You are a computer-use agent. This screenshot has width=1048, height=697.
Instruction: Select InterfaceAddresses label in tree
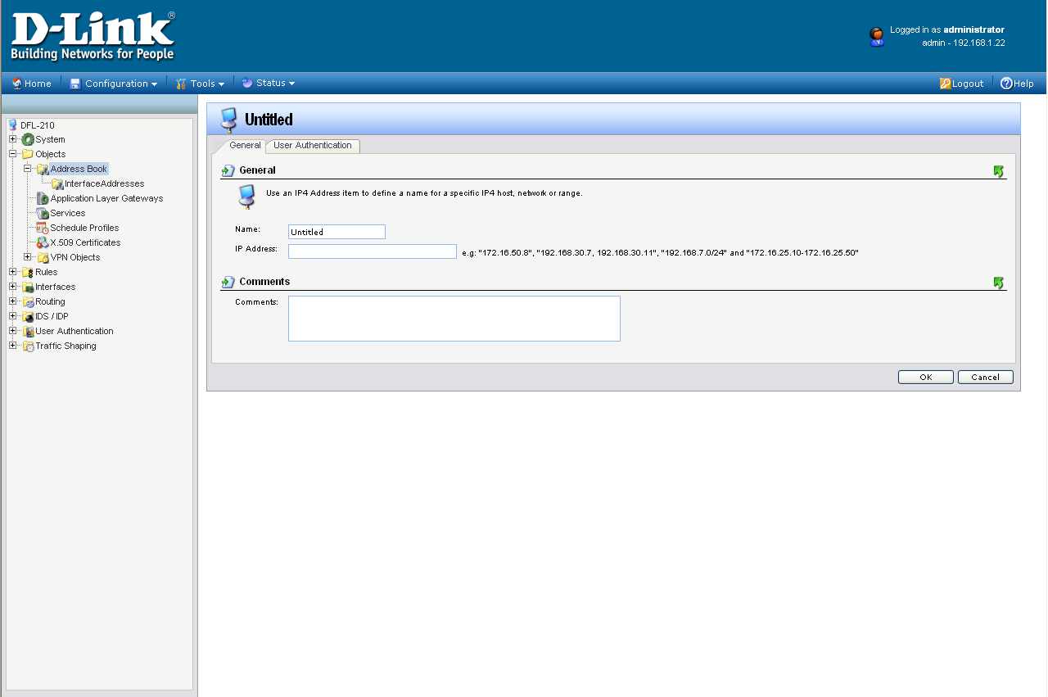[x=105, y=183]
